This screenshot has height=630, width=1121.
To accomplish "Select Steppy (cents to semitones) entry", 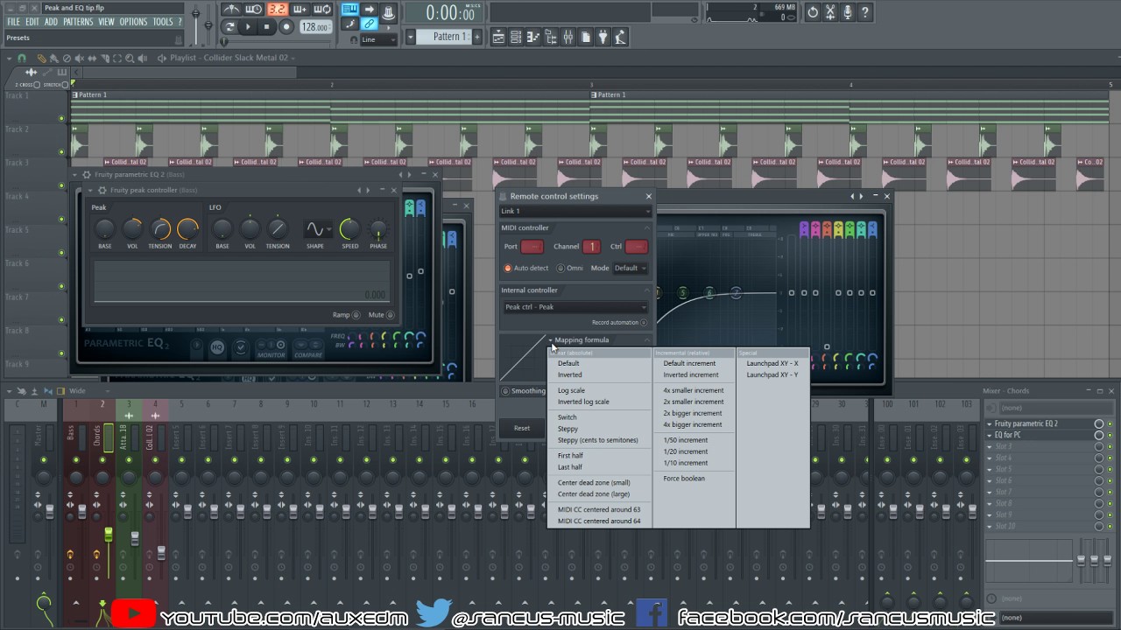I will (x=597, y=440).
